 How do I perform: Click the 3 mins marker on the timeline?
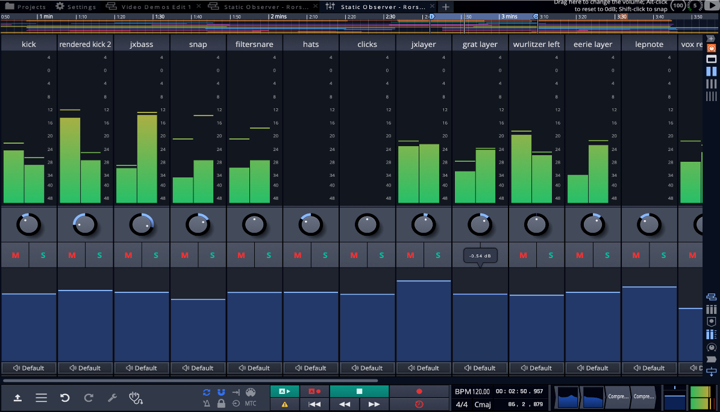pyautogui.click(x=509, y=16)
